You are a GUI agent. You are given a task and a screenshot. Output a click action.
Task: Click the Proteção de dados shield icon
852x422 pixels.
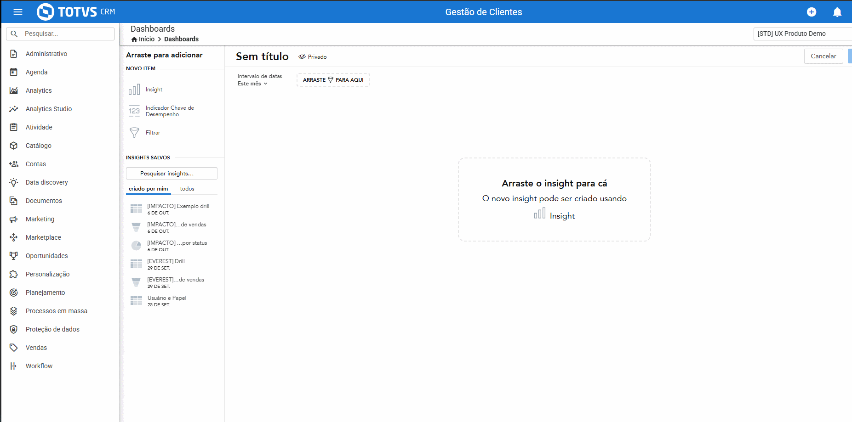coord(14,329)
